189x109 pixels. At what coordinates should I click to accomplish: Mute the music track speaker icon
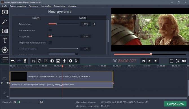[7, 97]
